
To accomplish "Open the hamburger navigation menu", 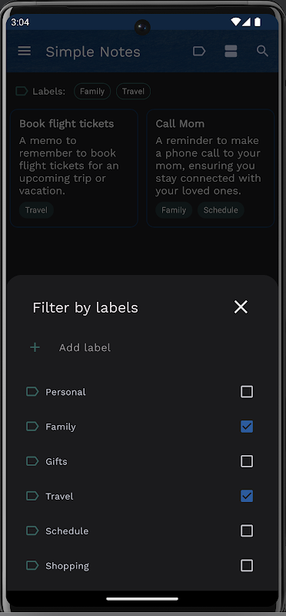I will click(25, 51).
